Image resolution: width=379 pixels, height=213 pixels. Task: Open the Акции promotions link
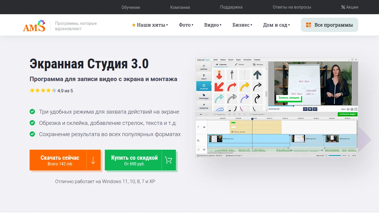[350, 7]
